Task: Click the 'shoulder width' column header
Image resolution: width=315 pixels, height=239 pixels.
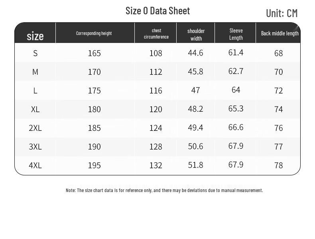Action: pyautogui.click(x=196, y=35)
